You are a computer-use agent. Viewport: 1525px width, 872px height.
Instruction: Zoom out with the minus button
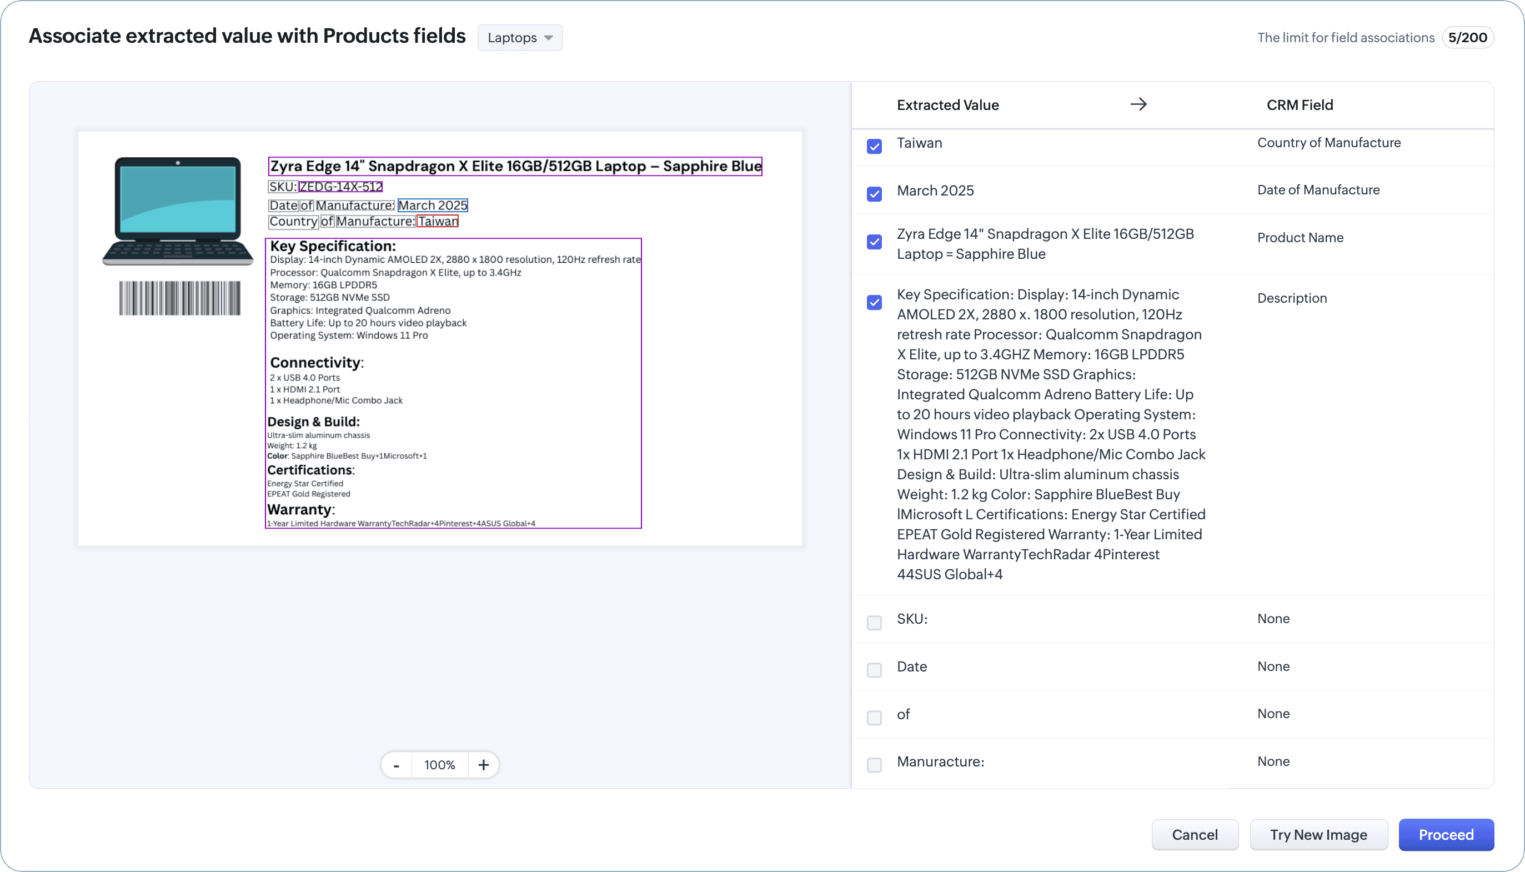coord(397,765)
